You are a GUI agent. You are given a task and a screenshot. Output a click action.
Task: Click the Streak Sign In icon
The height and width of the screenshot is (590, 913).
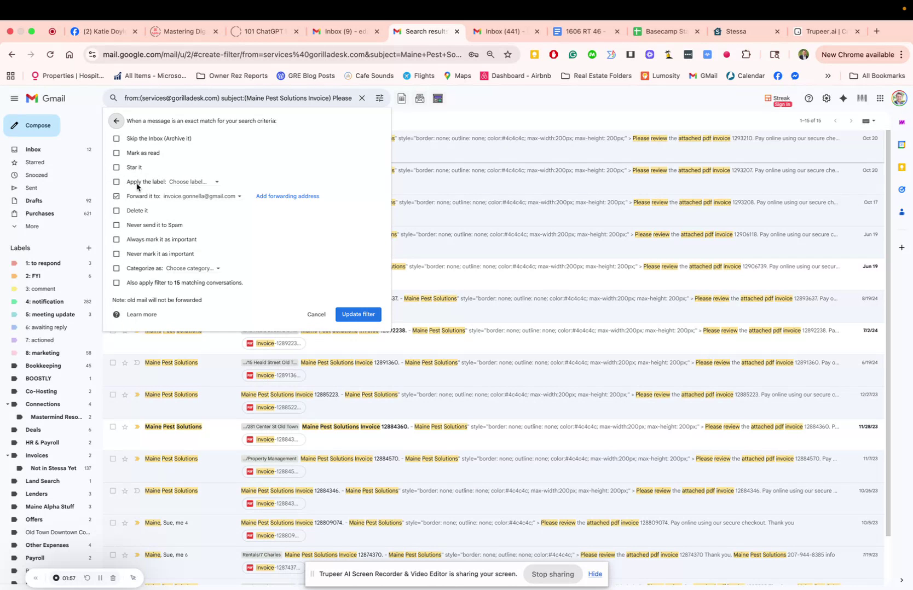tap(778, 99)
